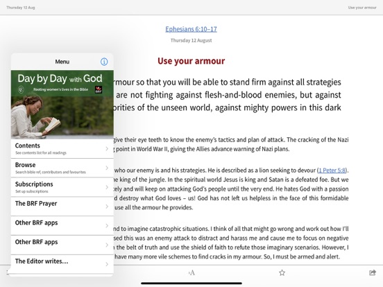Follow the Ephesians 6:10–17 link
Viewport: 383px width, 287px height.
click(191, 29)
